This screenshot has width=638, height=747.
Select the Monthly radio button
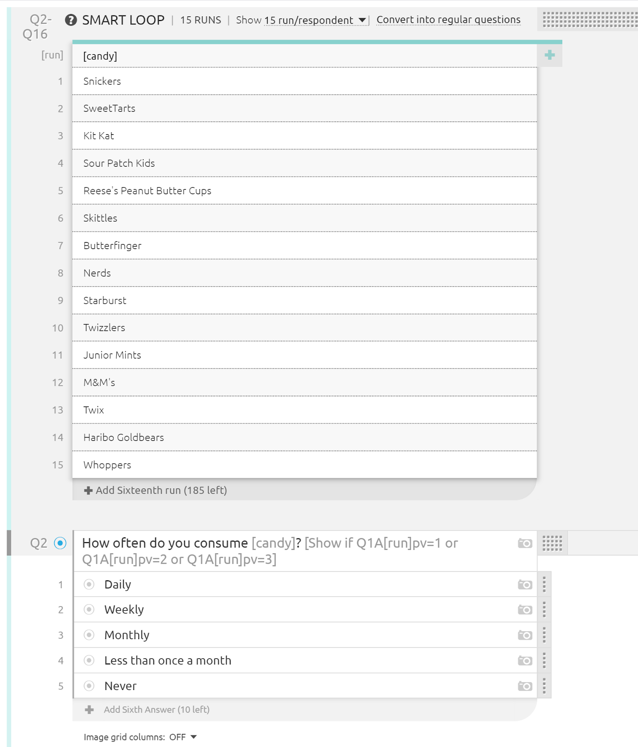point(89,635)
